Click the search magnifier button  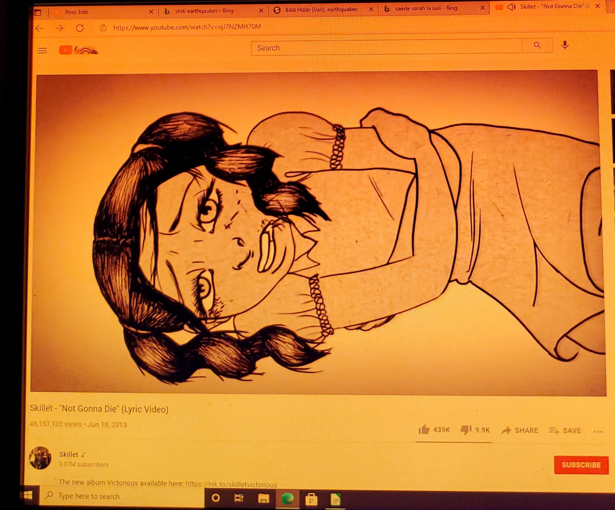tap(537, 46)
